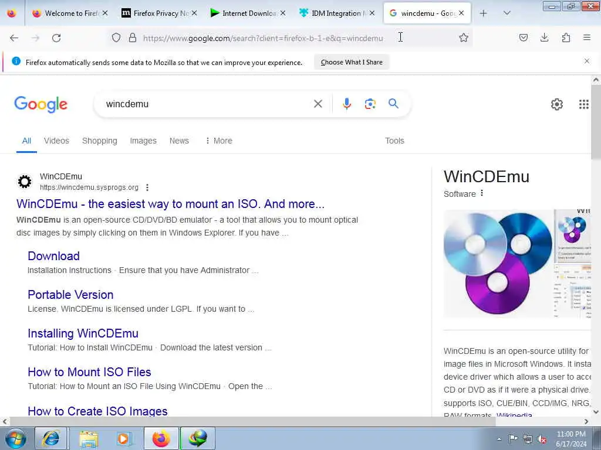
Task: Click the blue magnifier search button
Action: click(393, 103)
